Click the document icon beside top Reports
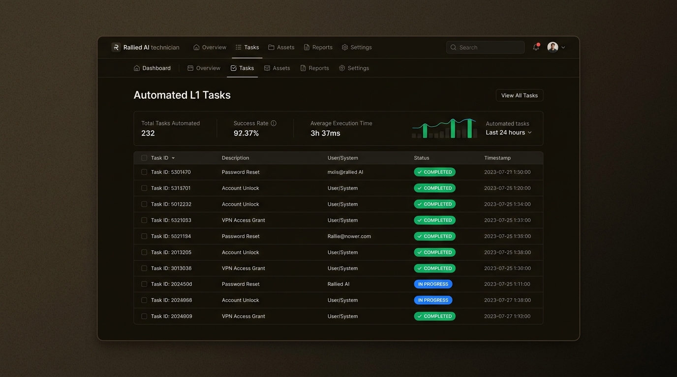The height and width of the screenshot is (377, 677). click(307, 47)
